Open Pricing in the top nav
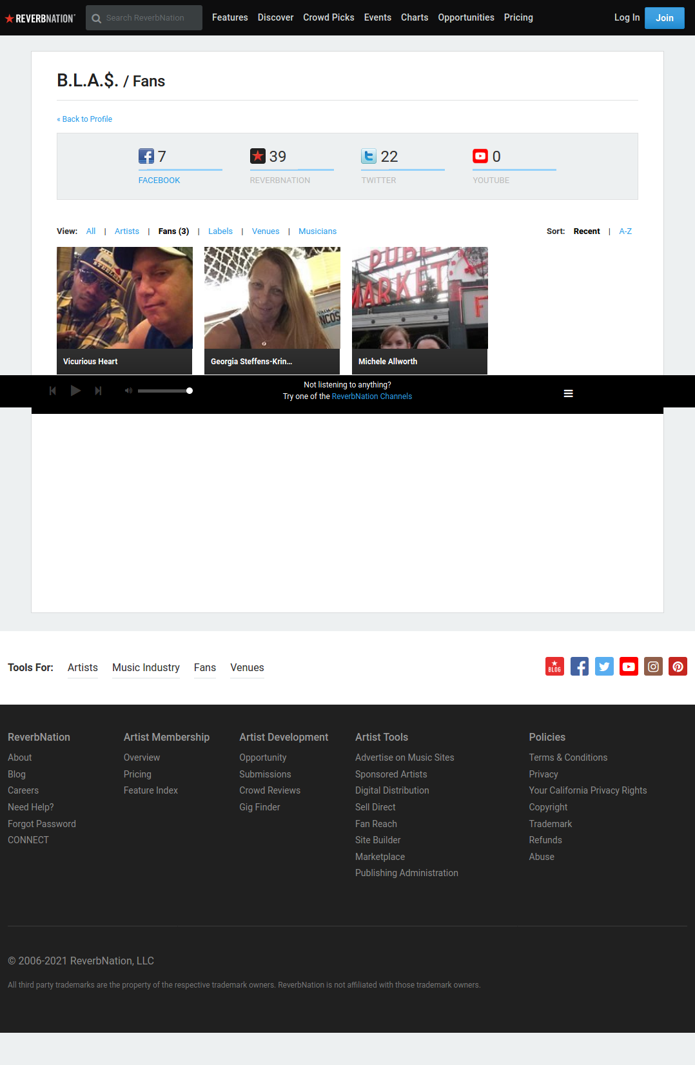Image resolution: width=695 pixels, height=1065 pixels. click(x=518, y=17)
